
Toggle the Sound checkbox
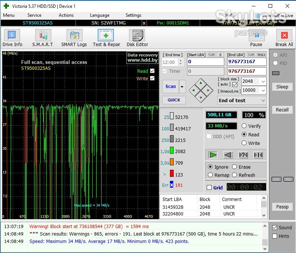point(275,227)
